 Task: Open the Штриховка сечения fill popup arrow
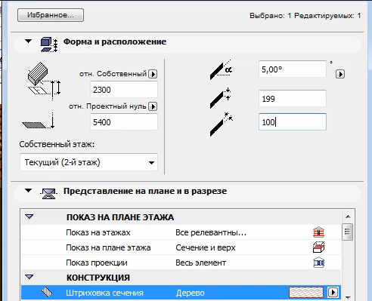coord(333,292)
